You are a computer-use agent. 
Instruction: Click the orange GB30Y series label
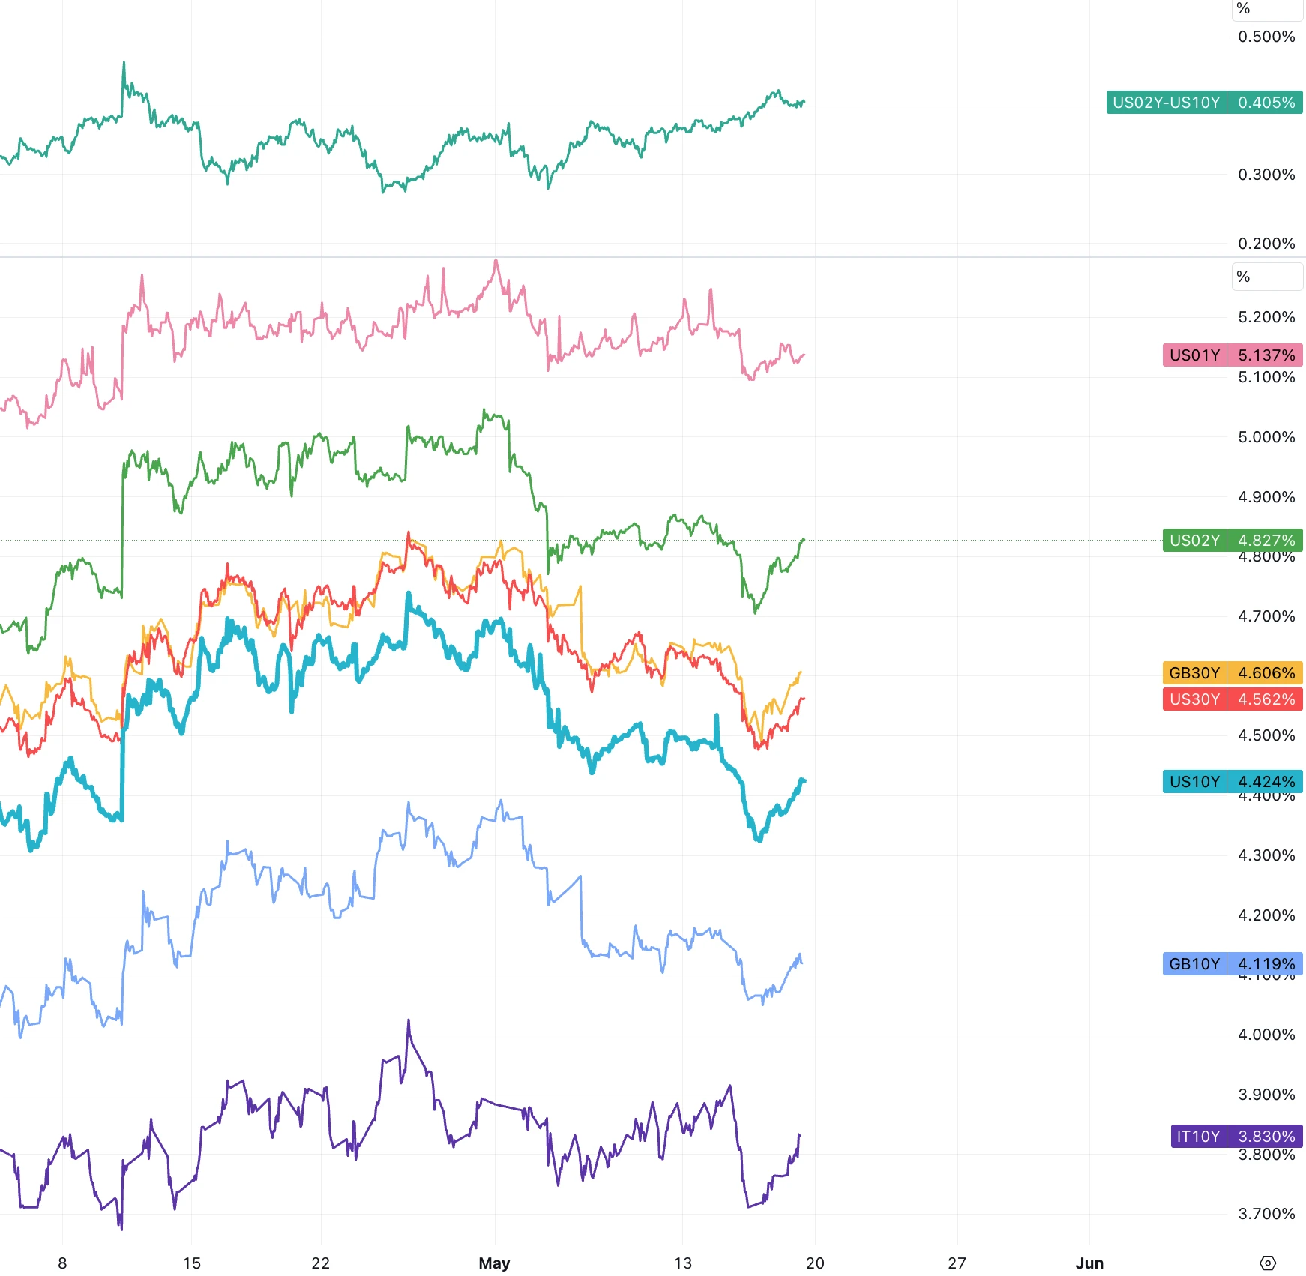(x=1194, y=673)
